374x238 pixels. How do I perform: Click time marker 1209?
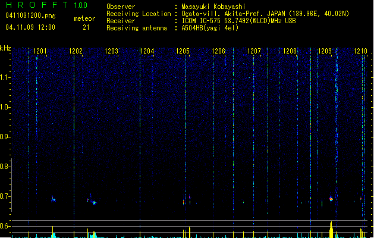click(x=325, y=51)
